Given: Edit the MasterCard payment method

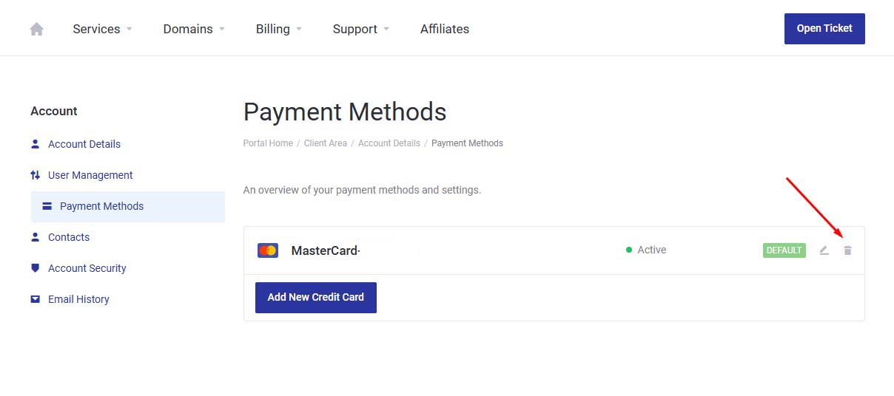Looking at the screenshot, I should pyautogui.click(x=824, y=250).
